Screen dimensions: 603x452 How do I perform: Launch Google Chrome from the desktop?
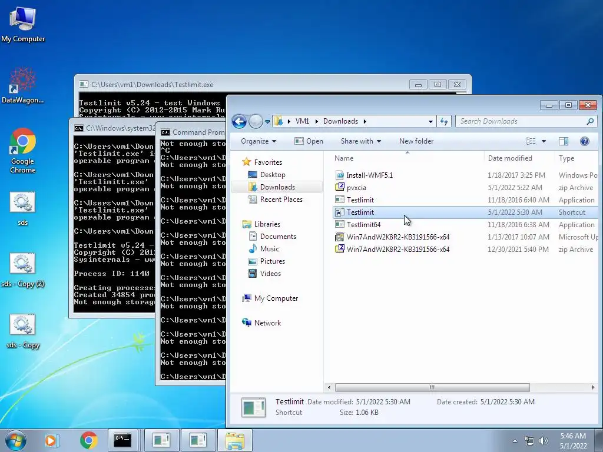[23, 150]
